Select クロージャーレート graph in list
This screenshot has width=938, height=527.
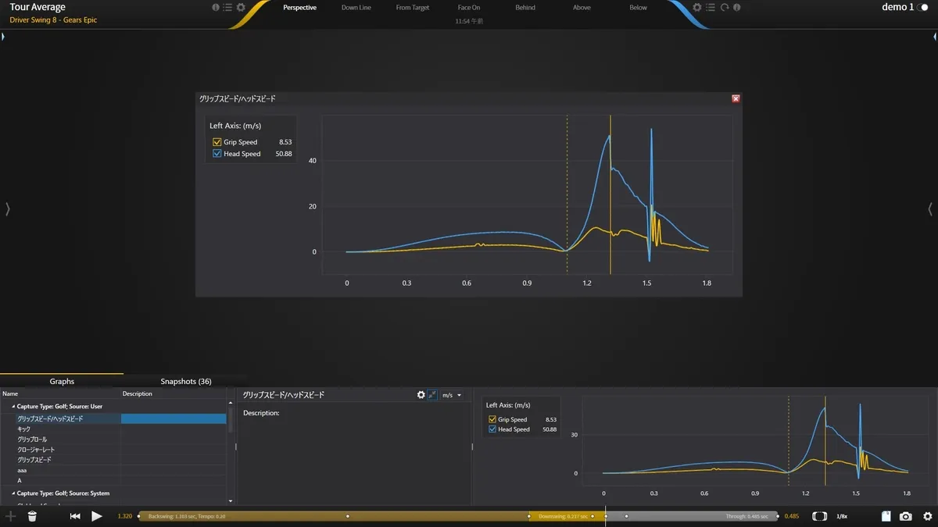pyautogui.click(x=36, y=450)
